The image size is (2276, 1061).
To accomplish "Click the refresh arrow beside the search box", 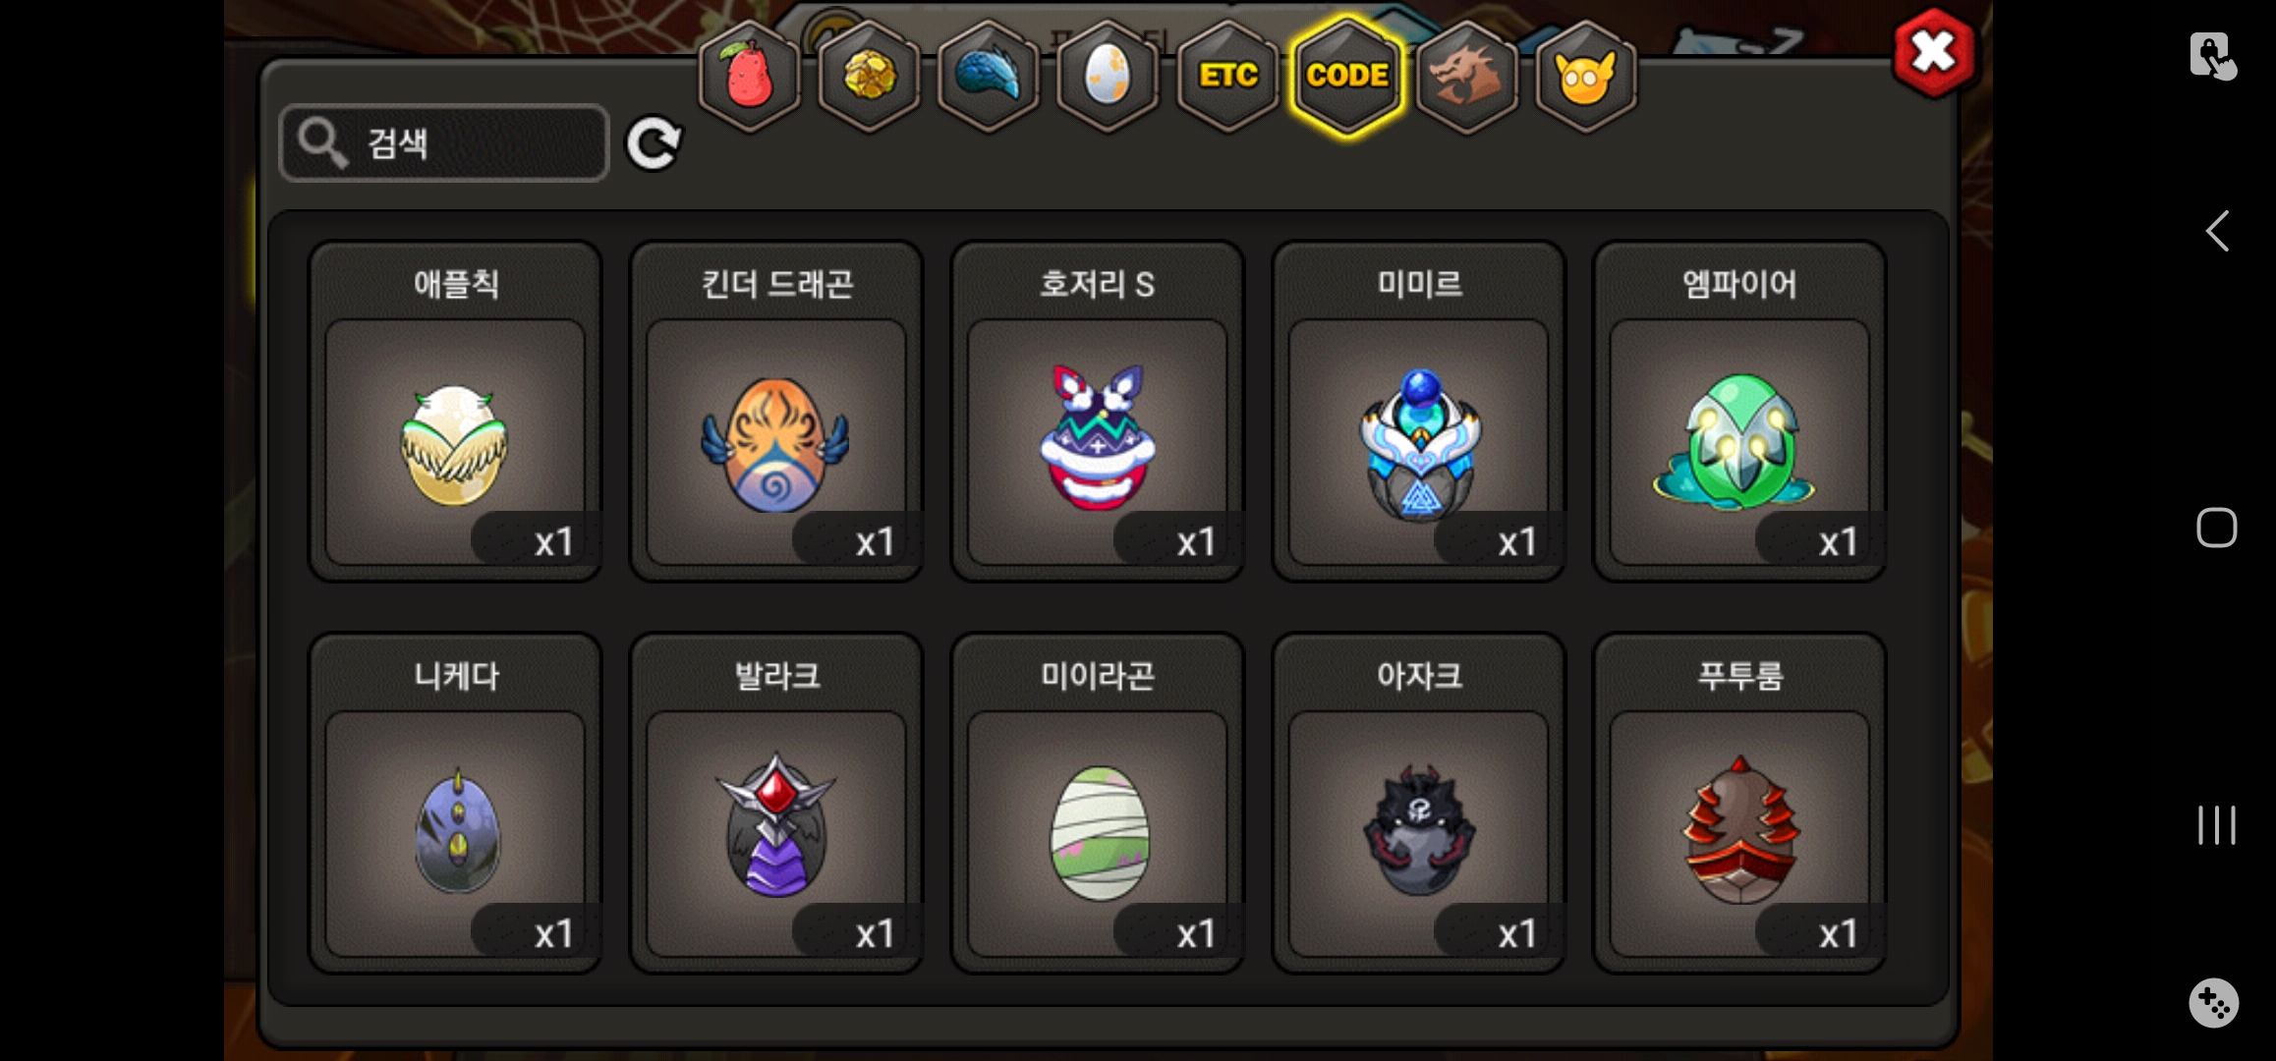I will [654, 143].
